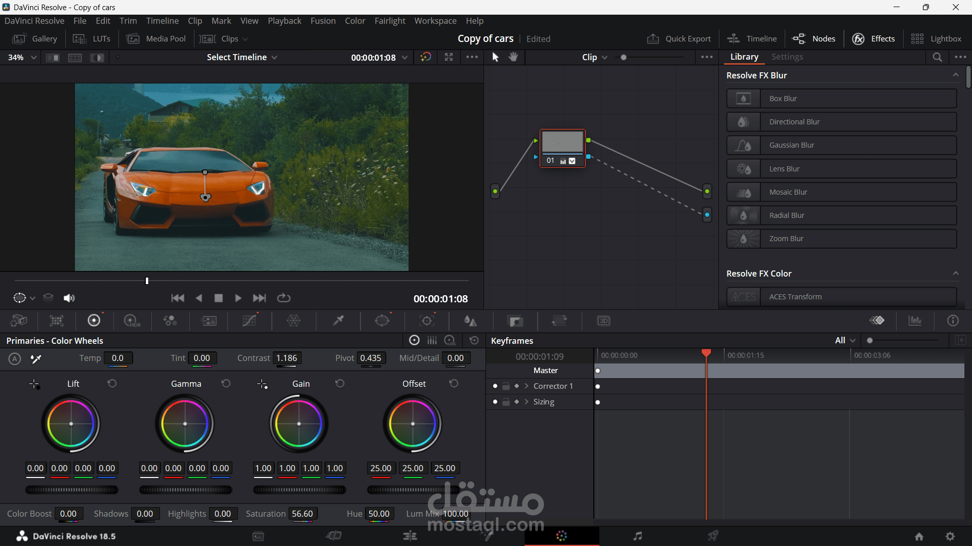Open the Curves palette

click(250, 321)
